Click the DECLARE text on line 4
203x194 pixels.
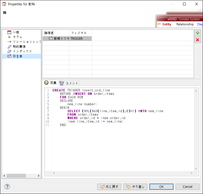tap(66, 101)
